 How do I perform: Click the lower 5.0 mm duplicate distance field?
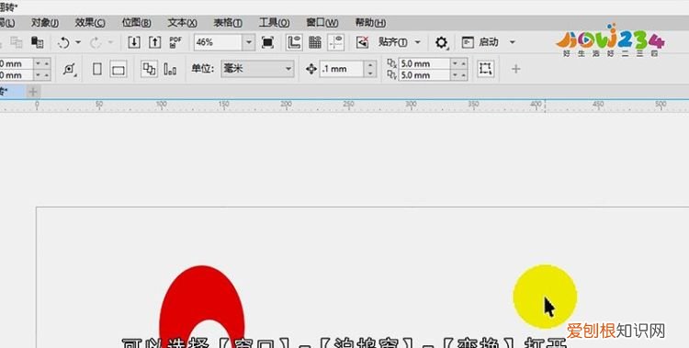click(424, 75)
